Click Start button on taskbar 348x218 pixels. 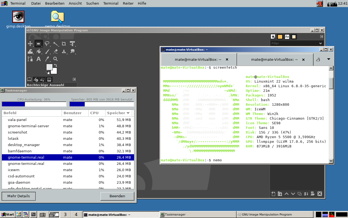[8, 214]
